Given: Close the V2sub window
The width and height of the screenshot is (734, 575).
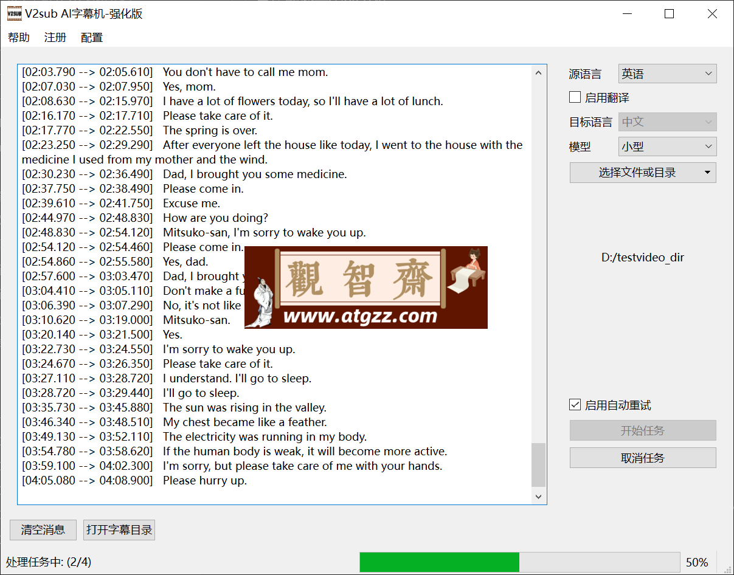Looking at the screenshot, I should click(x=712, y=14).
